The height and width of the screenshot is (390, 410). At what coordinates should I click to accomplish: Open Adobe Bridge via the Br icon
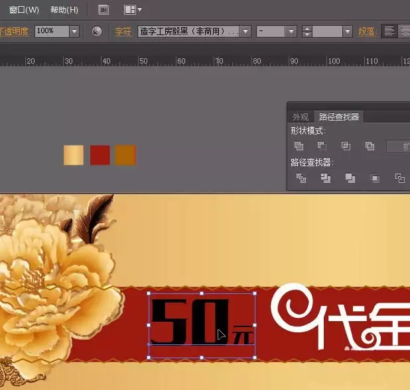(x=103, y=10)
